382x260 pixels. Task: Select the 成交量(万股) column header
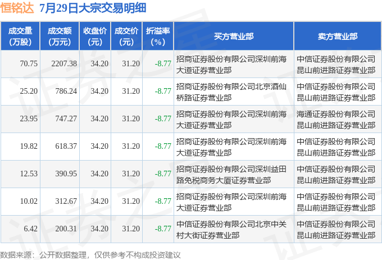pyautogui.click(x=20, y=37)
